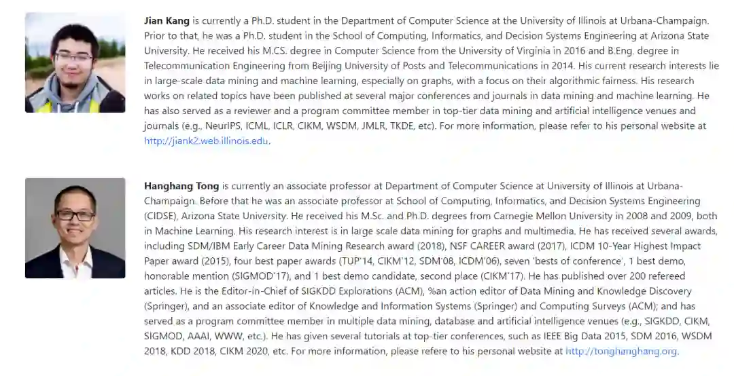Click the bold name "Jian Kang"
734x376 pixels.
tap(167, 21)
